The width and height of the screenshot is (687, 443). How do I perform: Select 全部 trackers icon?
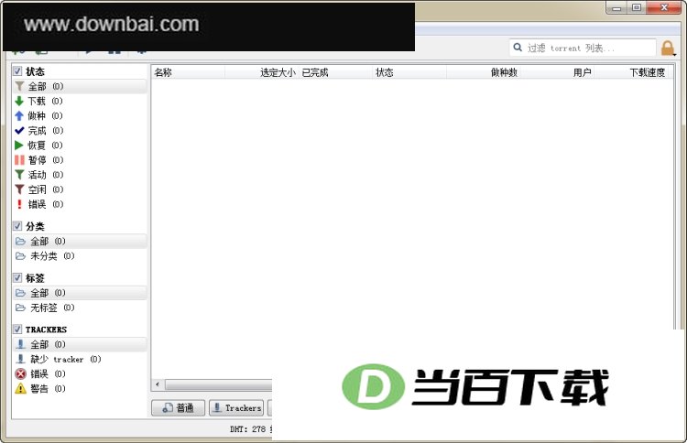click(20, 344)
